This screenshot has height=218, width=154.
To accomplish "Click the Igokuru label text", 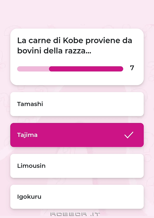I will point(29,197).
